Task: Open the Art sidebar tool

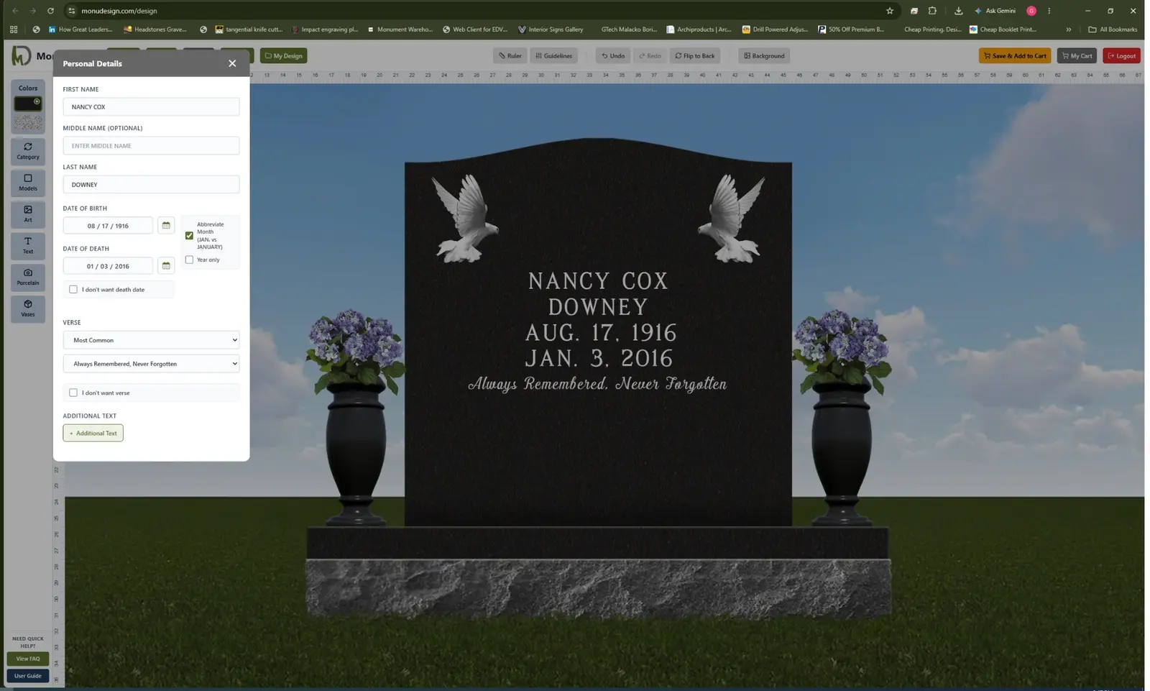Action: pos(28,214)
